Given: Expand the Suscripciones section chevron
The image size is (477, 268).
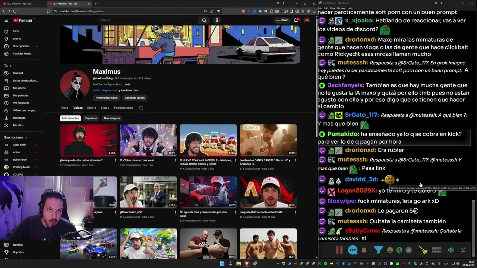Looking at the screenshot, I should pos(26,137).
